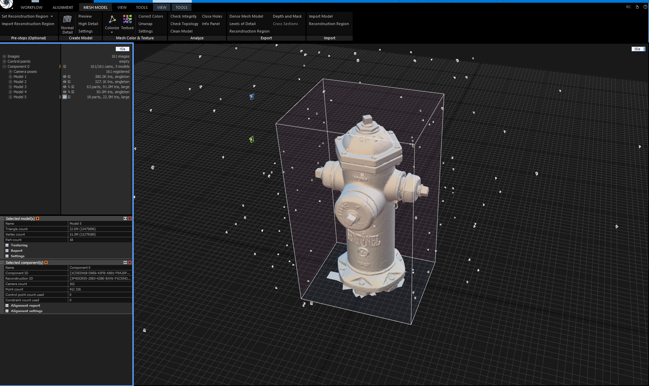Click the Colorize mesh icon
This screenshot has height=386, width=649.
[112, 20]
